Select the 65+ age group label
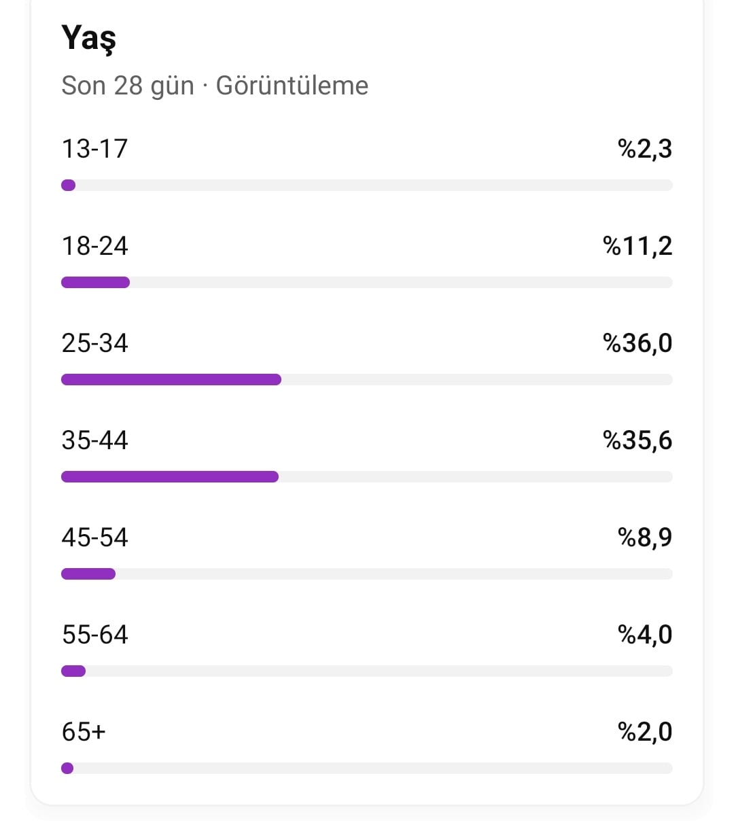The image size is (734, 827). (84, 732)
